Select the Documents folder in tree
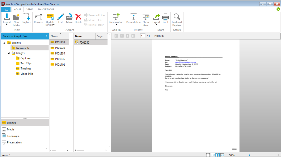 [30, 48]
